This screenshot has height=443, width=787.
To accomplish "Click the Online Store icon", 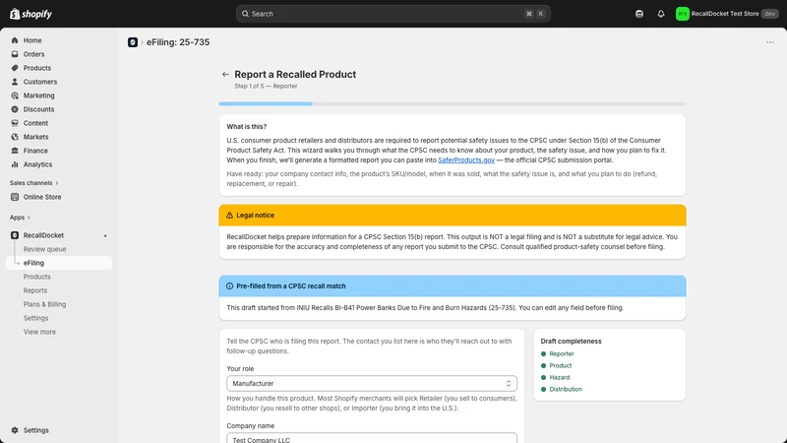I will pos(15,197).
